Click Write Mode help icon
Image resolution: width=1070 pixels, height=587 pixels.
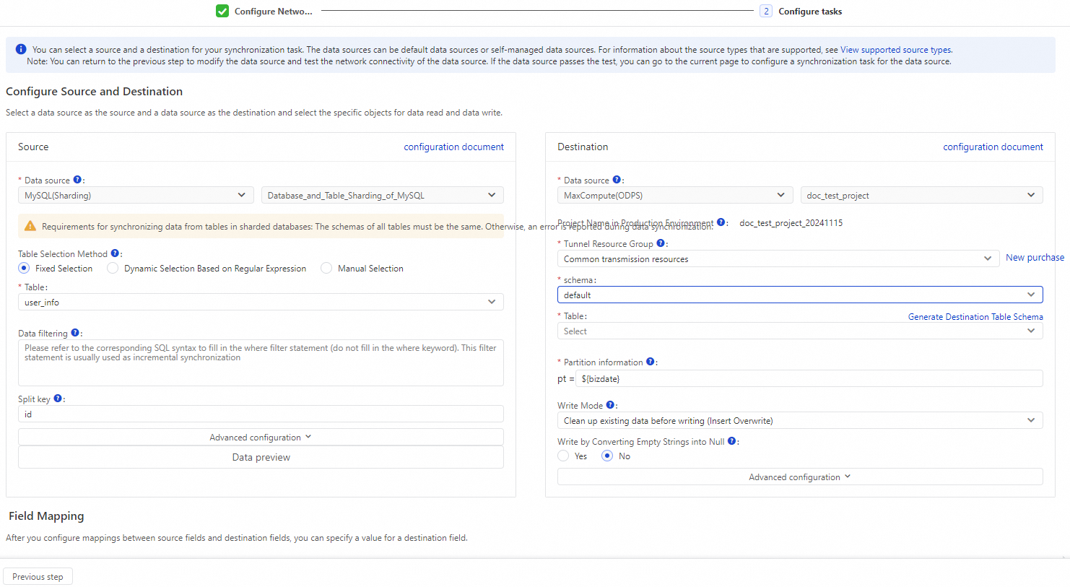point(610,405)
